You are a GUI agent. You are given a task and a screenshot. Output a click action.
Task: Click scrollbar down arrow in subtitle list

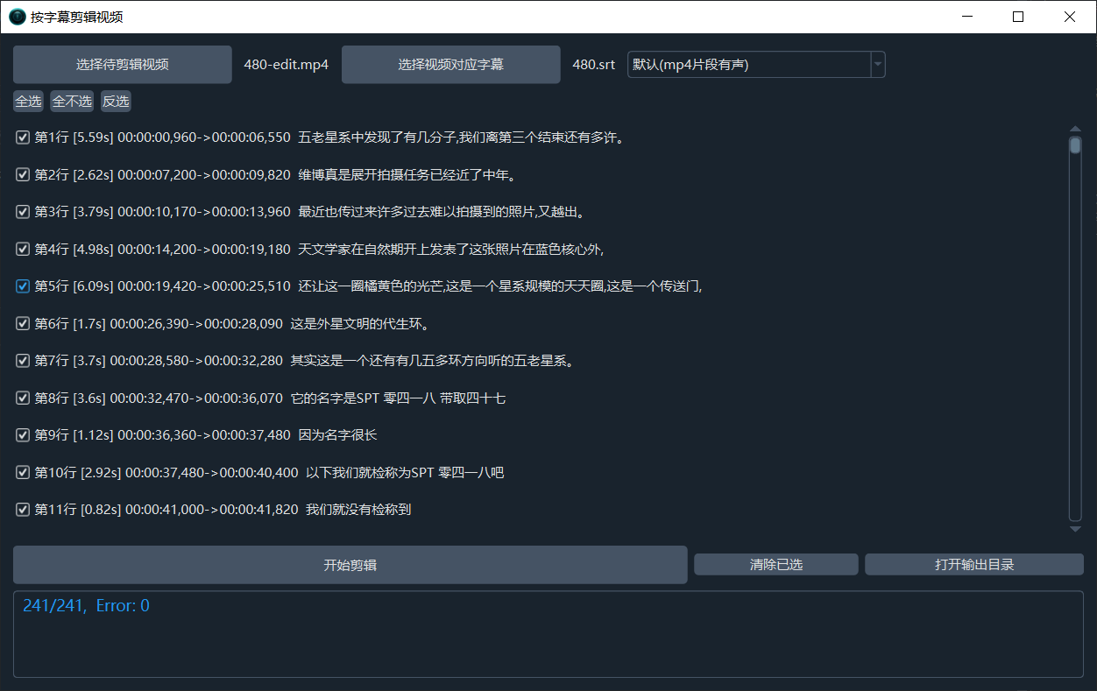1075,529
